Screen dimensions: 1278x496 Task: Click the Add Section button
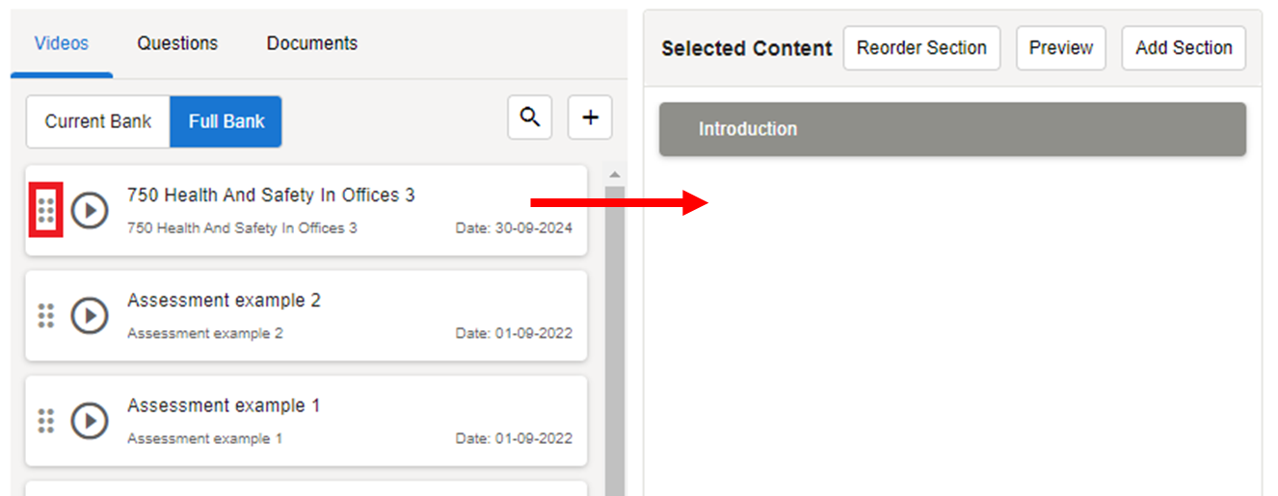pyautogui.click(x=1184, y=48)
